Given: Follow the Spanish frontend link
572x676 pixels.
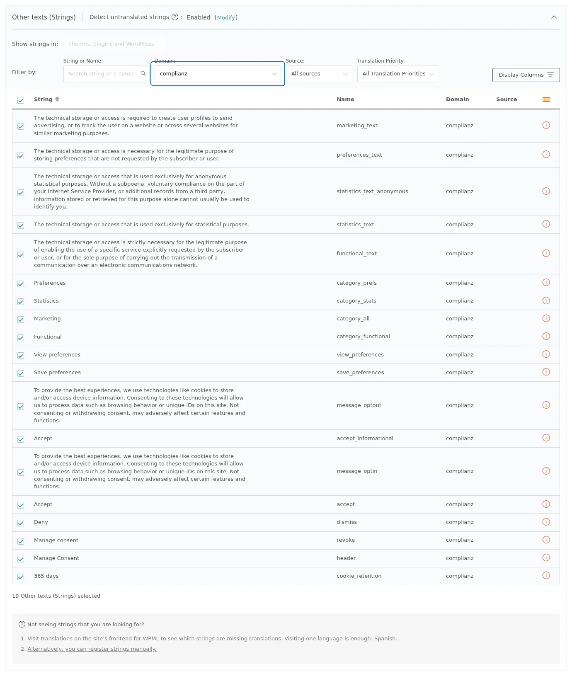Looking at the screenshot, I should pyautogui.click(x=385, y=639).
